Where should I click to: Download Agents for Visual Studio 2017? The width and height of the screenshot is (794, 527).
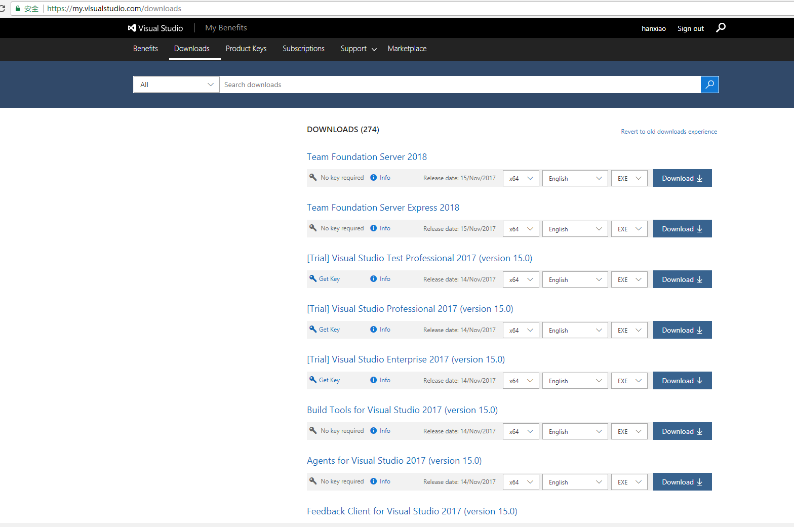point(682,482)
